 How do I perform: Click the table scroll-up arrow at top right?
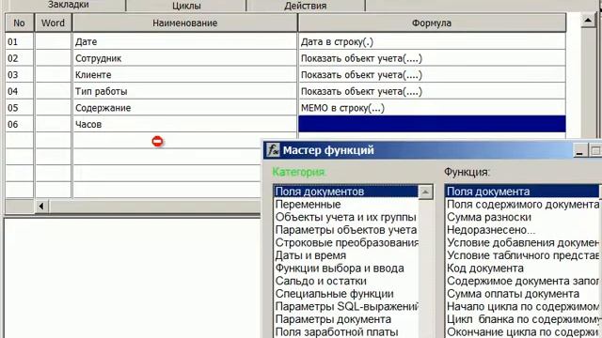[588, 20]
